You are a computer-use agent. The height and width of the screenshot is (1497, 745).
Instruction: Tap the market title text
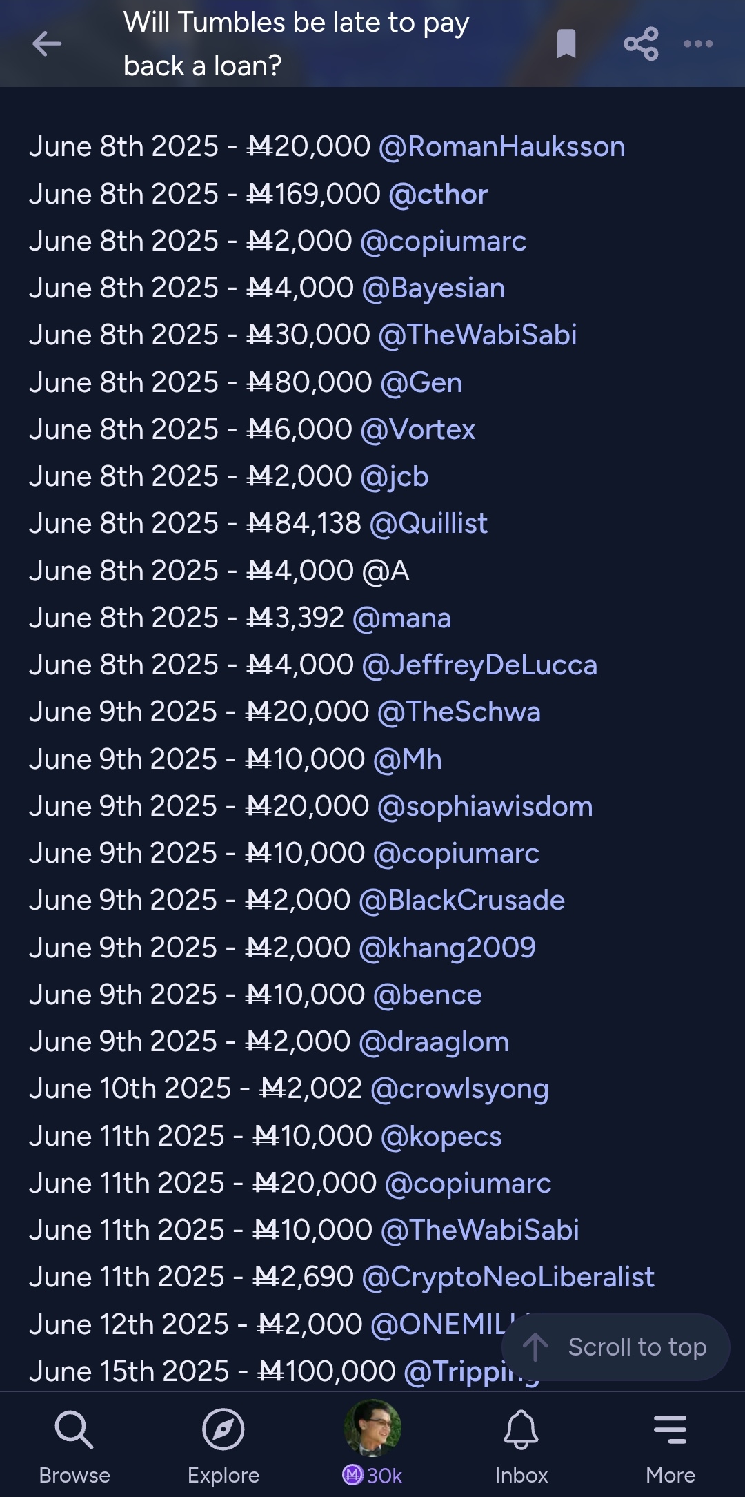297,44
